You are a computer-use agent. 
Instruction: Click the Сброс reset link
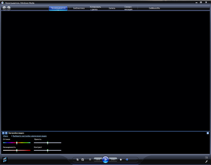pos(6,136)
